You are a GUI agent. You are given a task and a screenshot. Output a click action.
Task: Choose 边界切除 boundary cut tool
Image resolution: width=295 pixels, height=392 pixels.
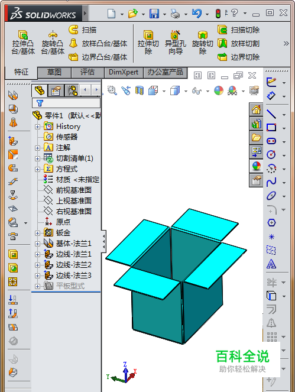[x=238, y=57]
